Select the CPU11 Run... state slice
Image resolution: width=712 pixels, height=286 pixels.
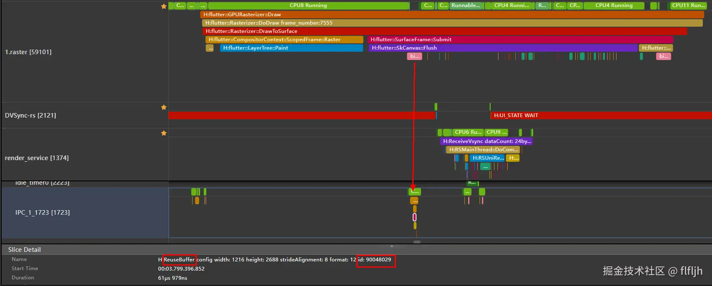pyautogui.click(x=688, y=5)
